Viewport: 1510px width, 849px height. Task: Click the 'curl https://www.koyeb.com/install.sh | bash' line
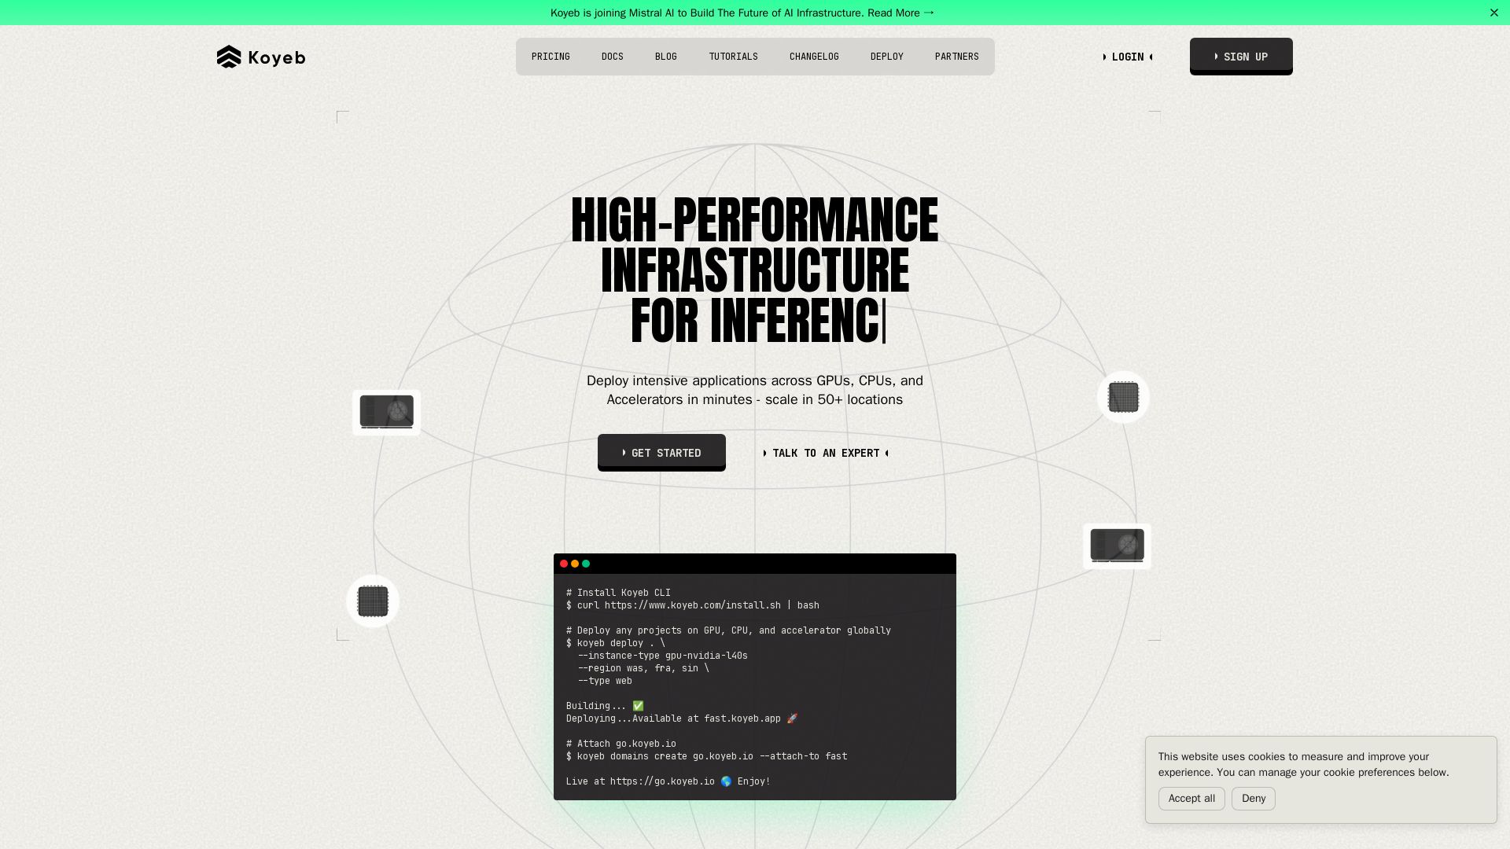693,605
